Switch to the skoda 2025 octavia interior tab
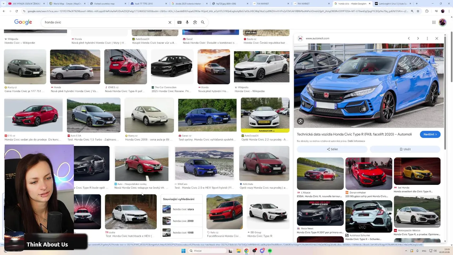This screenshot has height=255, width=453. point(188,4)
